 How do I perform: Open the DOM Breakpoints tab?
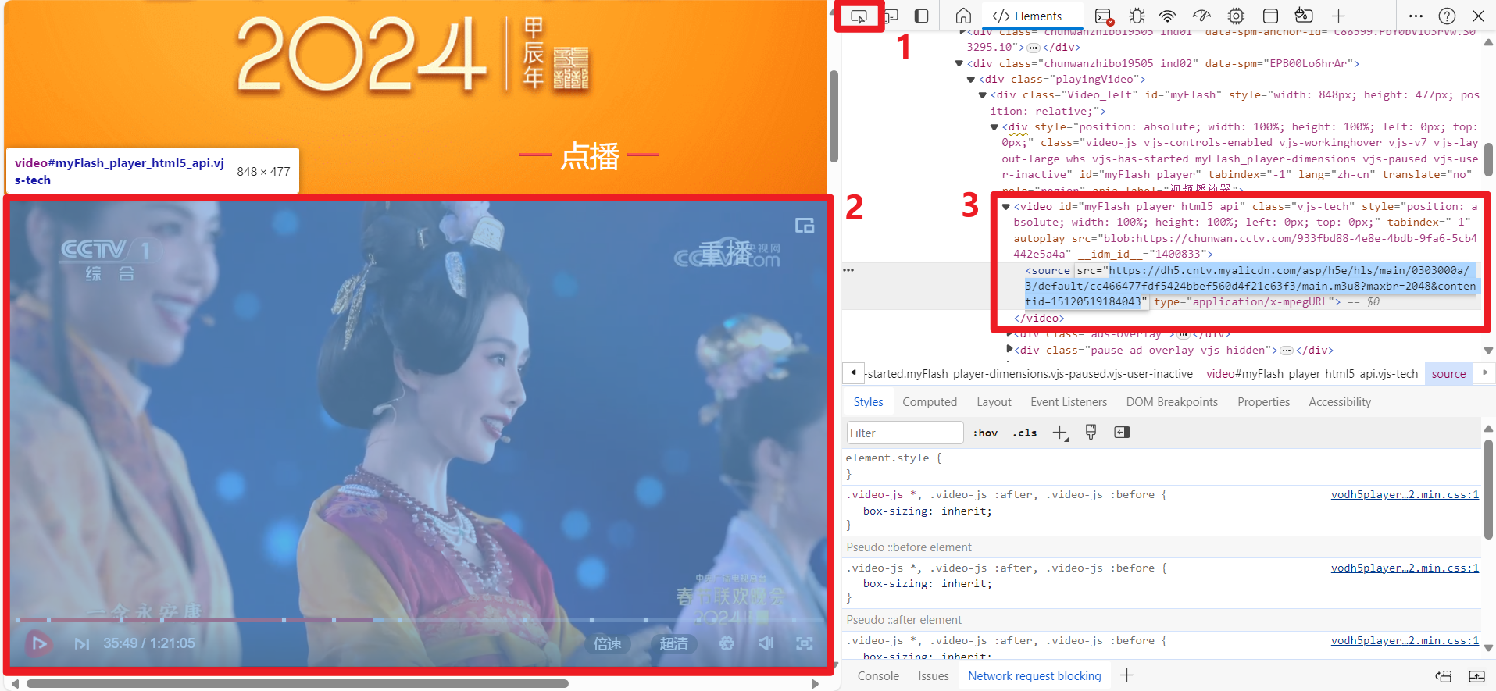coord(1172,402)
